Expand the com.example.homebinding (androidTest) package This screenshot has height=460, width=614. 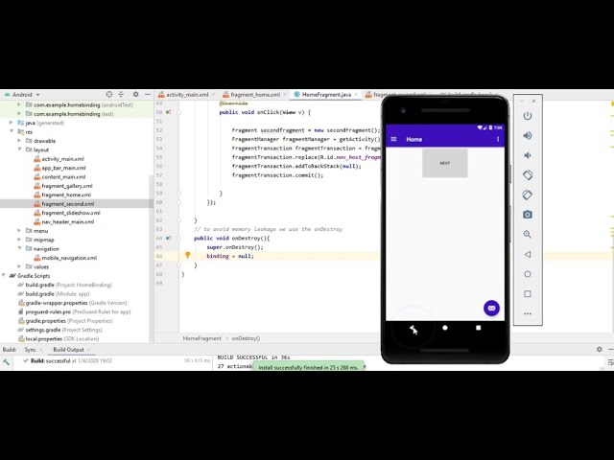tap(19, 104)
